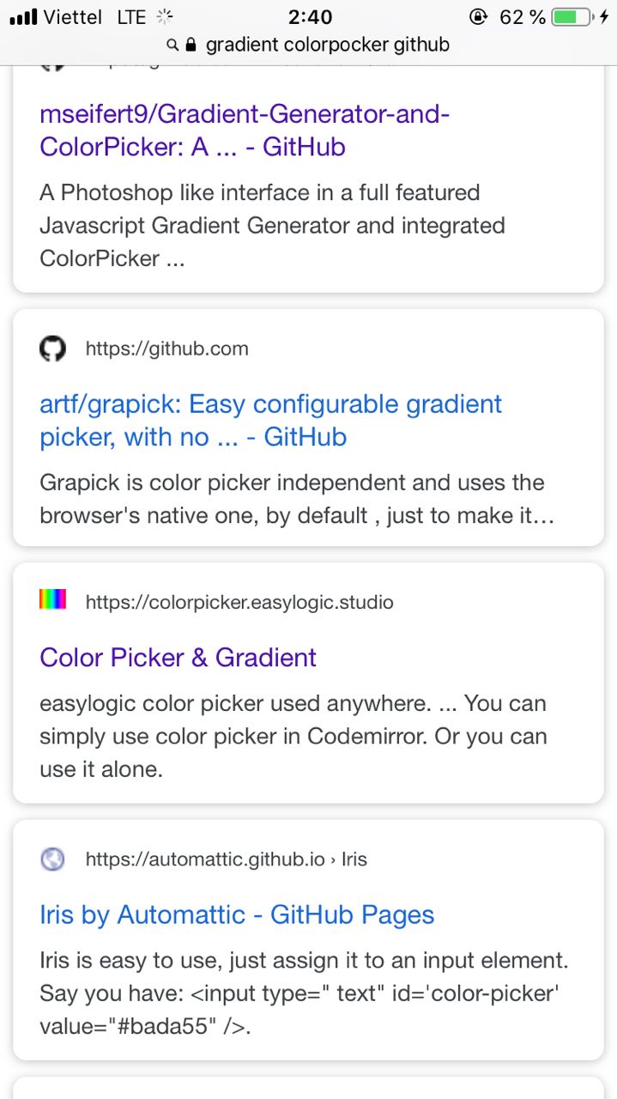Tap the Iris input element description snippet
Viewport: 617px width, 1099px height.
click(305, 993)
